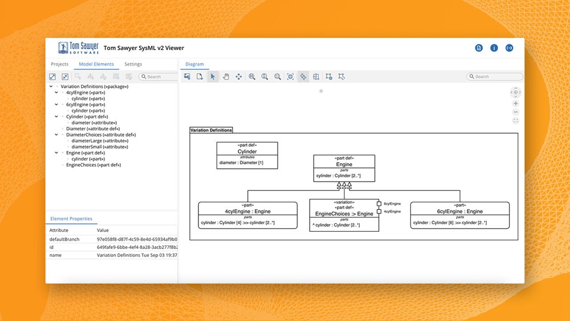Choose the four-arrow move tool

coord(239,77)
